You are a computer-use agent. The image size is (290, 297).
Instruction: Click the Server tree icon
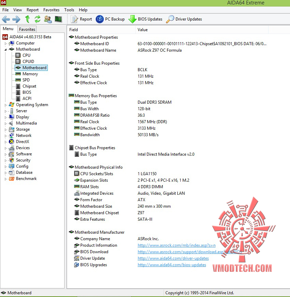[12, 111]
